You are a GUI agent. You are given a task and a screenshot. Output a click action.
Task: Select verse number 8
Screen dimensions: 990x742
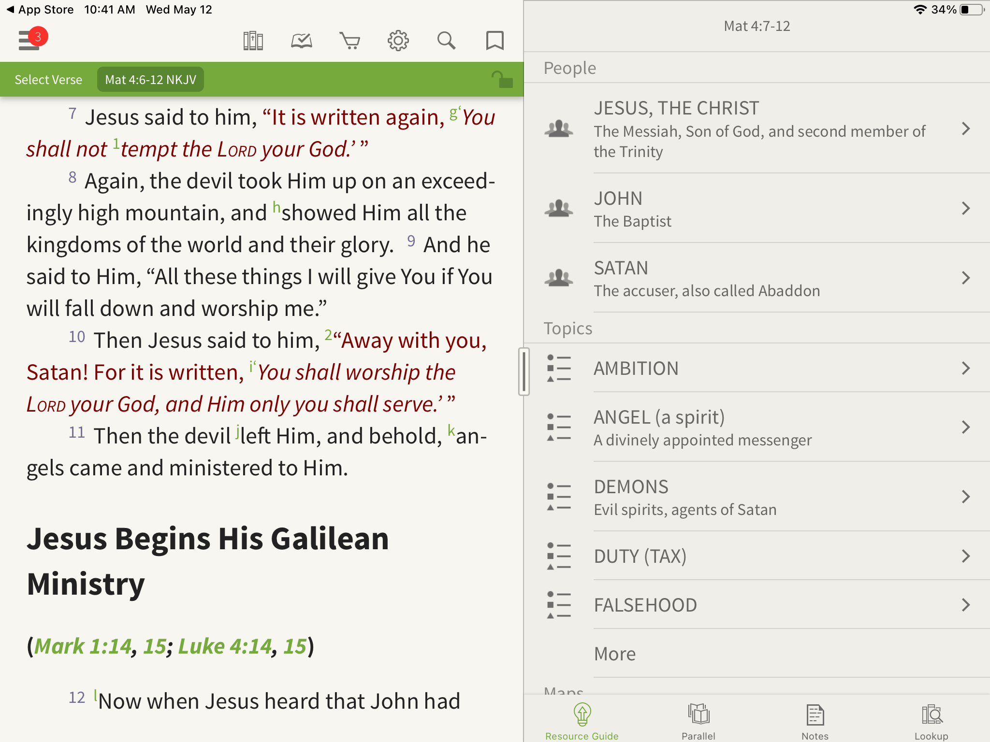(x=73, y=177)
